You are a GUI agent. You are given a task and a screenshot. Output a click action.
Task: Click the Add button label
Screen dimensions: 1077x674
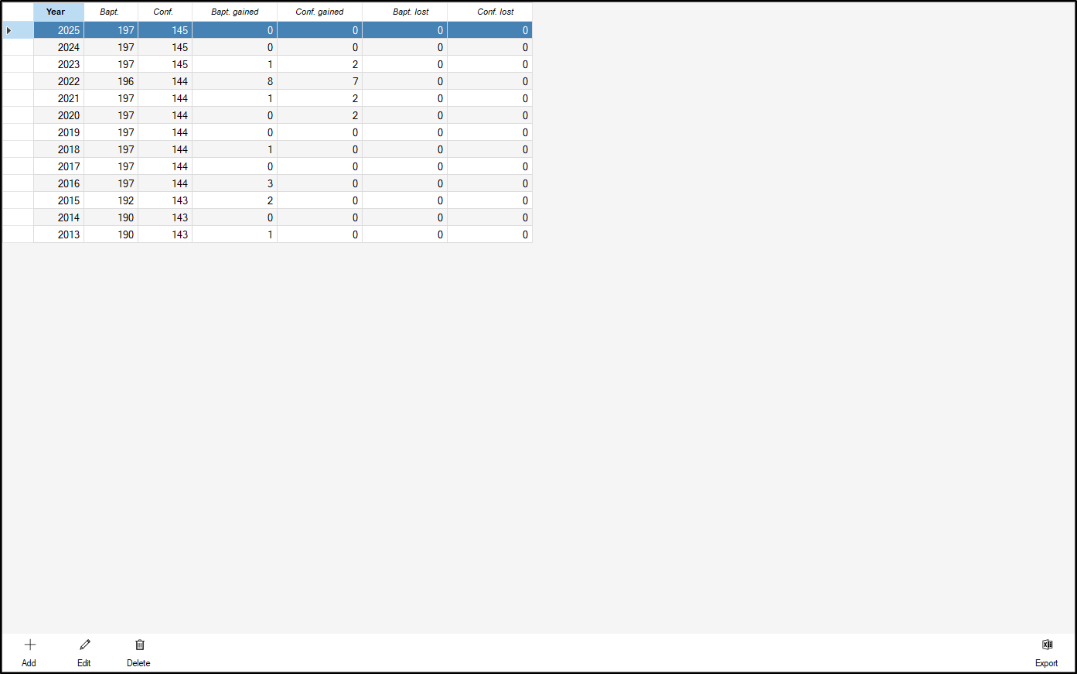coord(29,663)
